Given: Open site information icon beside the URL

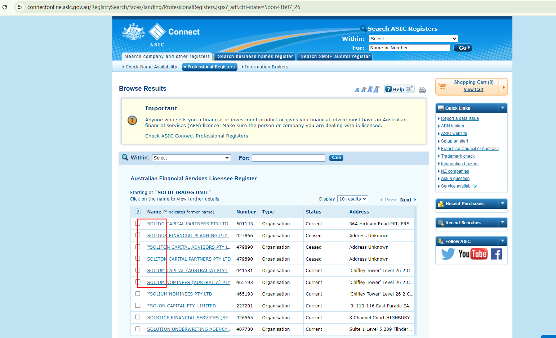Looking at the screenshot, I should [20, 7].
